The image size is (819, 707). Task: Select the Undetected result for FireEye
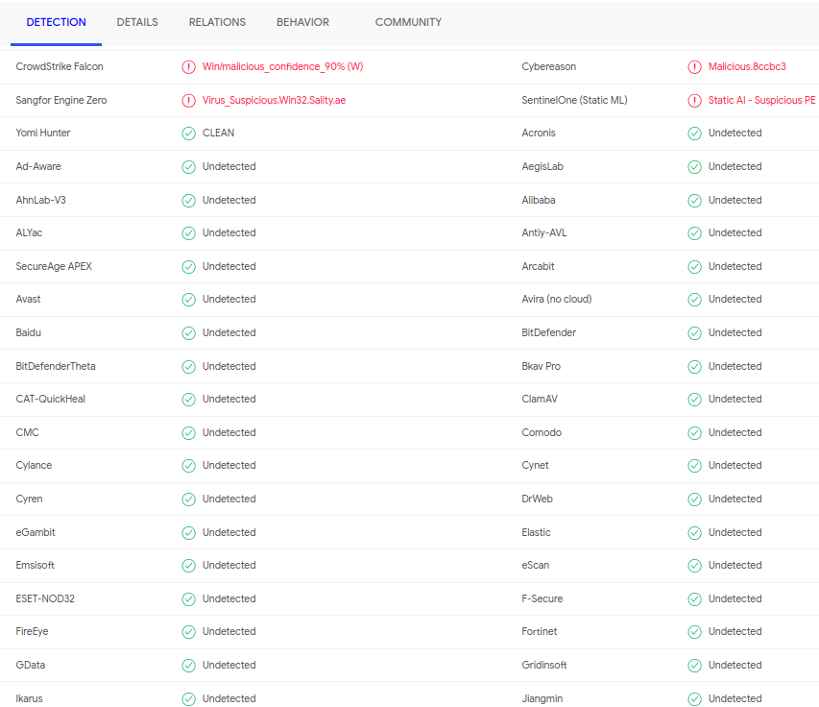pos(229,631)
